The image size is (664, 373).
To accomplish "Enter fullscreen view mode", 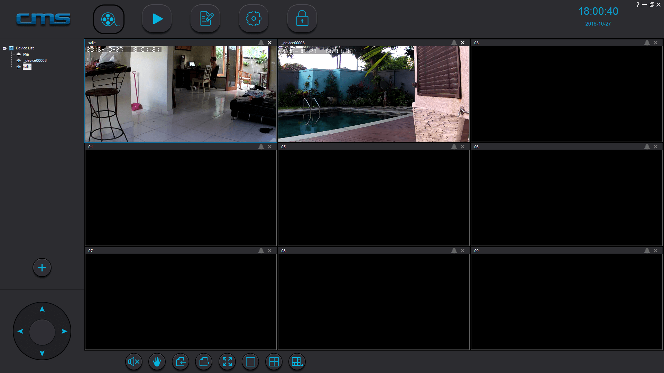I will pyautogui.click(x=227, y=362).
